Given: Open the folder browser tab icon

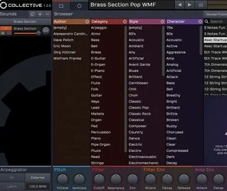Looking at the screenshot, I should click(x=61, y=6).
